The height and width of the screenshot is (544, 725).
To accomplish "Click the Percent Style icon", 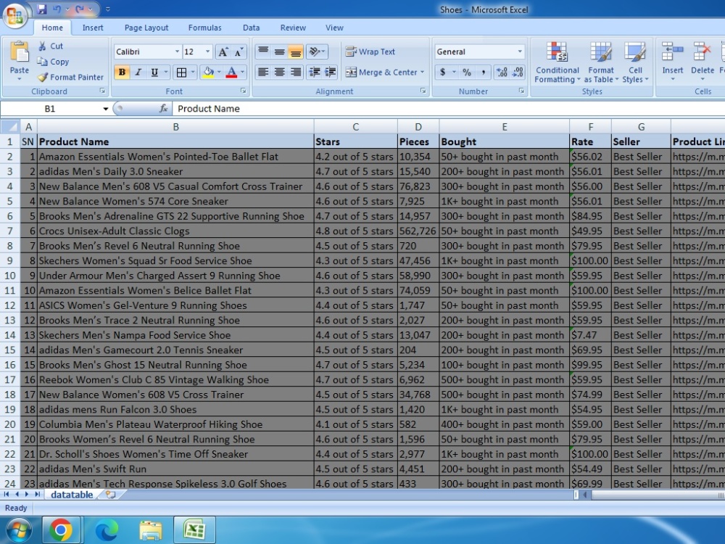I will [x=467, y=72].
